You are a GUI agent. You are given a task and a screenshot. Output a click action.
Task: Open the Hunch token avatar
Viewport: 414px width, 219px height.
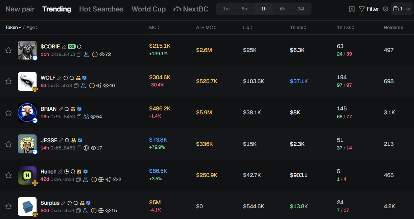click(27, 175)
